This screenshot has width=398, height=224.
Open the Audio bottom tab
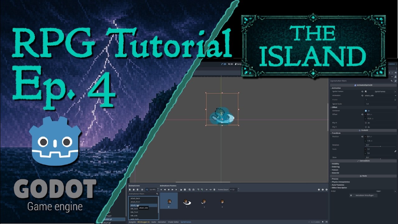154,222
